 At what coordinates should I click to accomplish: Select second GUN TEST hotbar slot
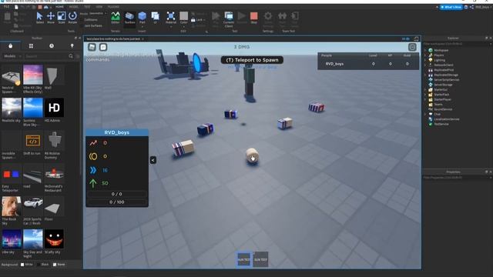click(260, 259)
